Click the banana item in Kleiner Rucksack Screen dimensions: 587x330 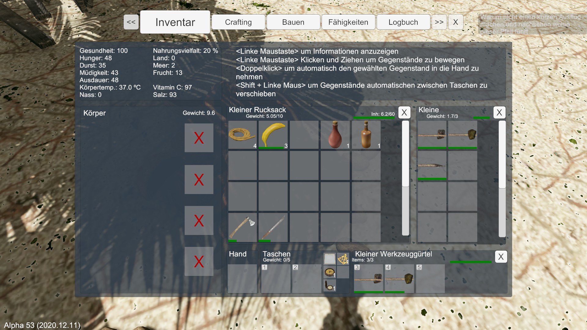point(273,134)
